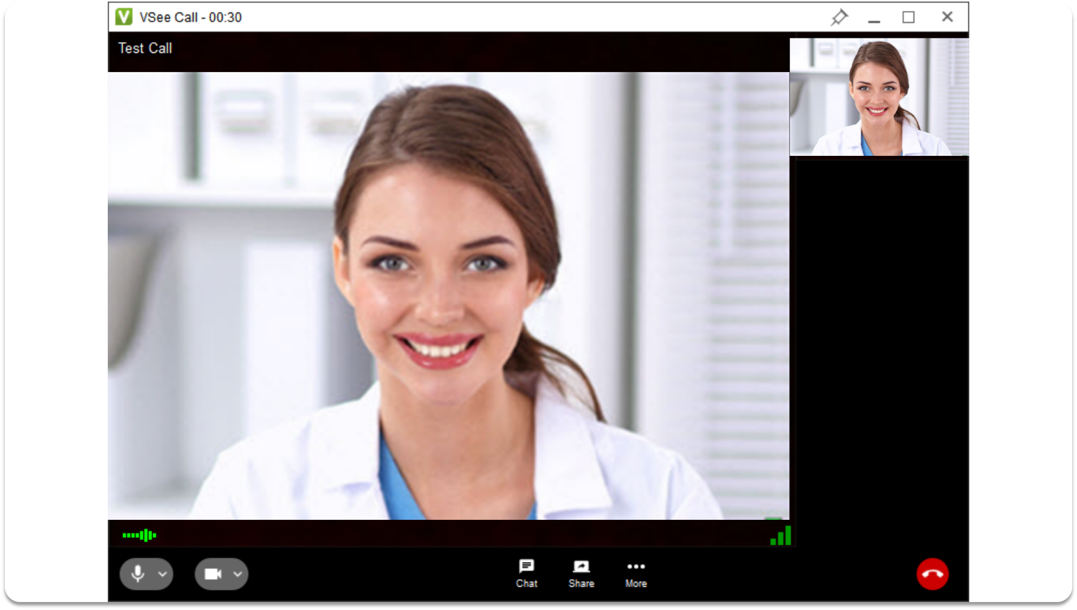Image resolution: width=1077 pixels, height=610 pixels.
Task: Select the self-view video thumbnail
Action: pyautogui.click(x=879, y=97)
